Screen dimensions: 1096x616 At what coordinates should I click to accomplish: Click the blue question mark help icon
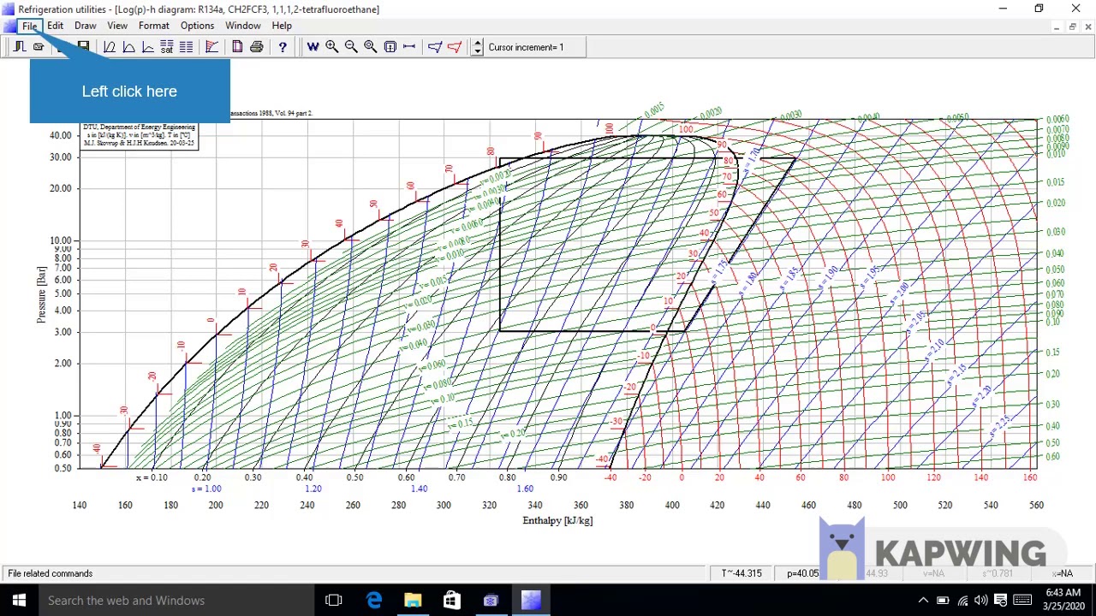click(x=283, y=47)
